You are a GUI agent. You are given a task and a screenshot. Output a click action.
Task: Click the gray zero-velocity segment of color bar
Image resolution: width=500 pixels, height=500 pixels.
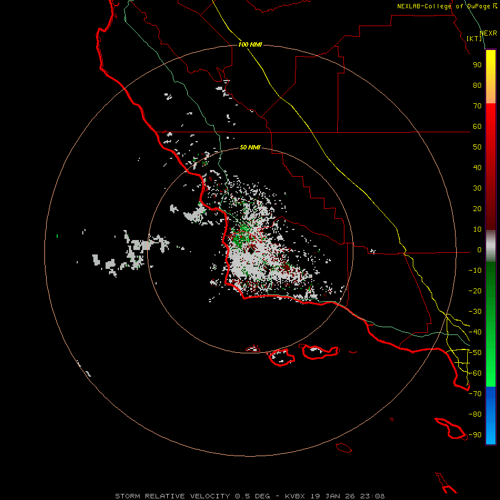point(491,246)
